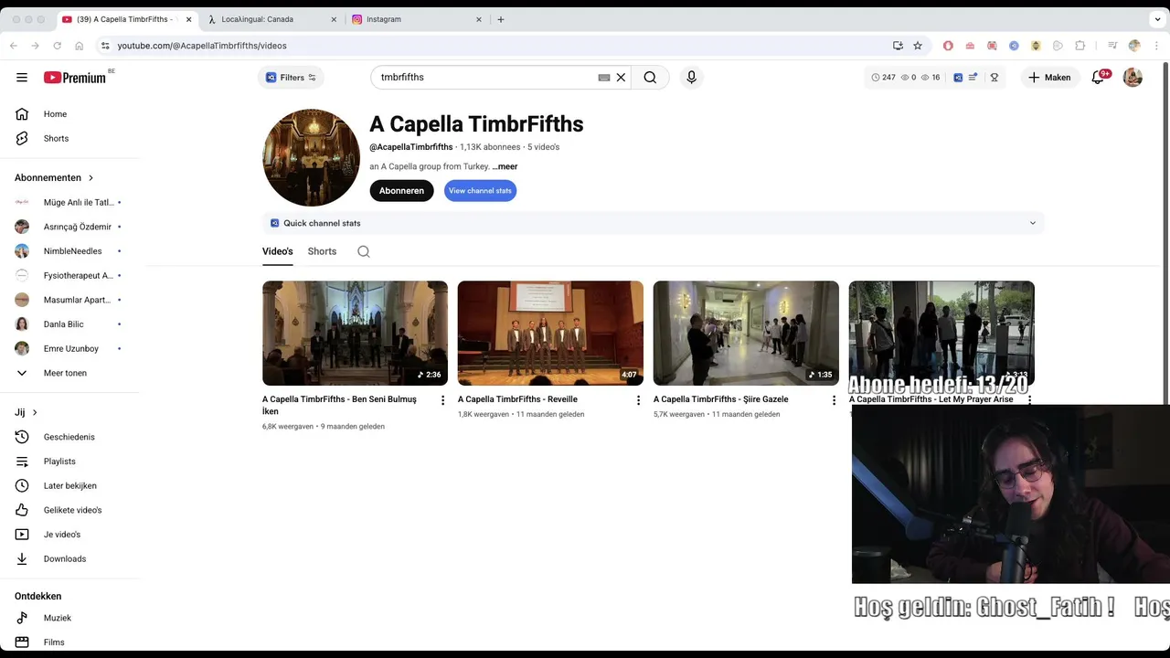Click the YouTube Premium logo
1170x658 pixels.
coord(75,78)
